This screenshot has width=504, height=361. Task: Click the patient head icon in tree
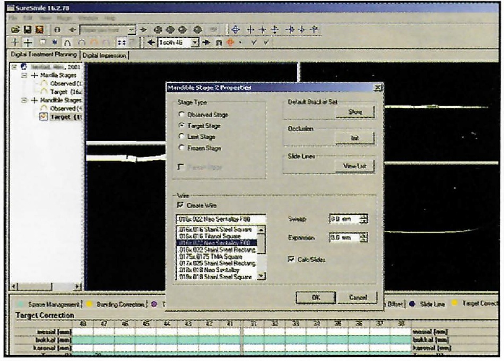[24, 66]
